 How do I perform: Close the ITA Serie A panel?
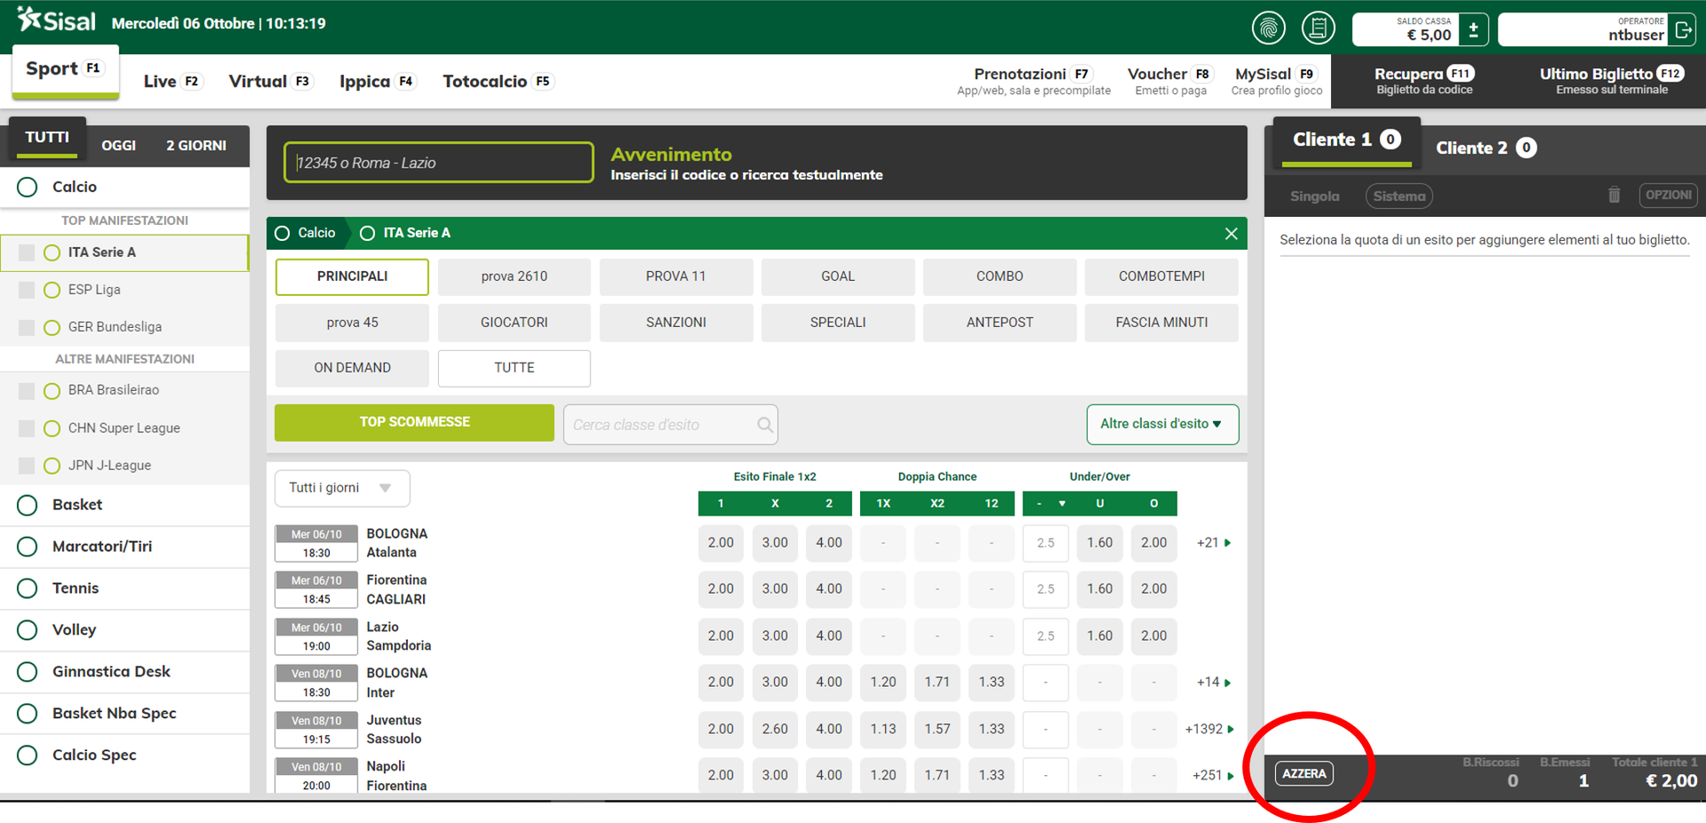click(x=1231, y=233)
